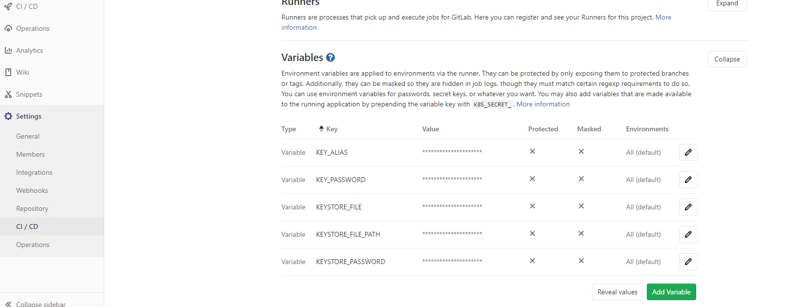Image resolution: width=792 pixels, height=307 pixels.
Task: Click pencil icon for KEYSTORE_FILE row
Action: click(x=688, y=207)
